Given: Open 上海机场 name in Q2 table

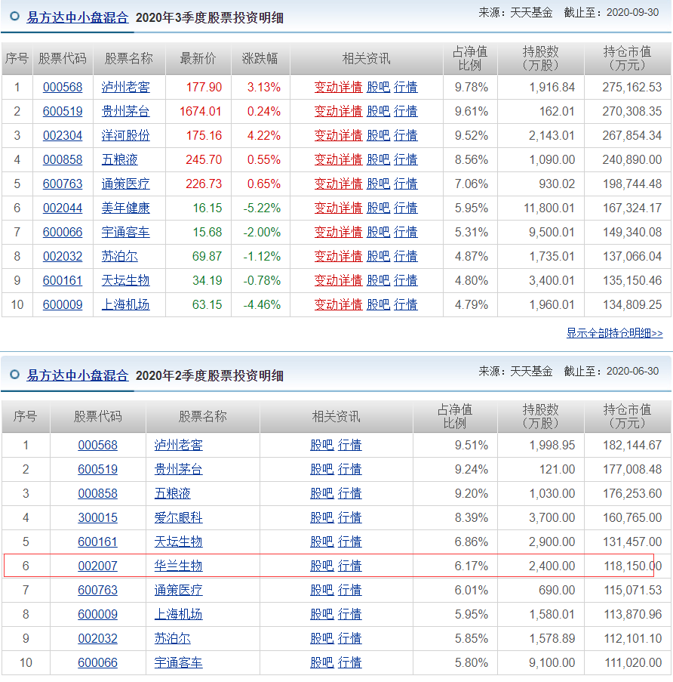Looking at the screenshot, I should (x=179, y=614).
